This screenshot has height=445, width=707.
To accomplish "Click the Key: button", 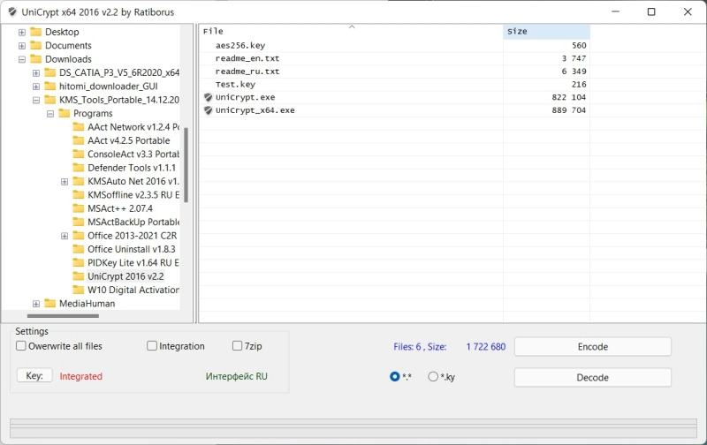I will tap(34, 375).
